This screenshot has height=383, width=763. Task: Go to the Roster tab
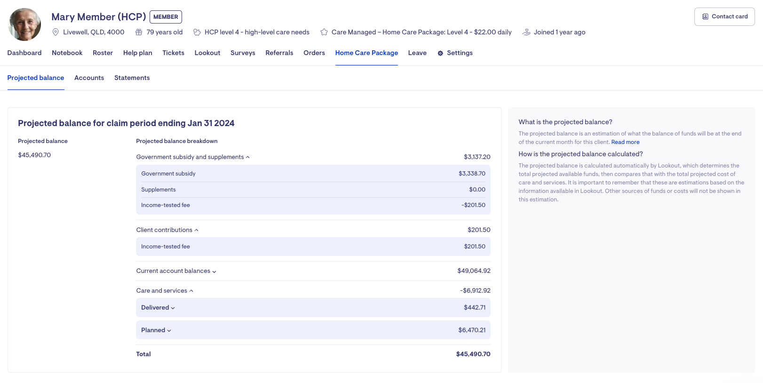pos(103,53)
